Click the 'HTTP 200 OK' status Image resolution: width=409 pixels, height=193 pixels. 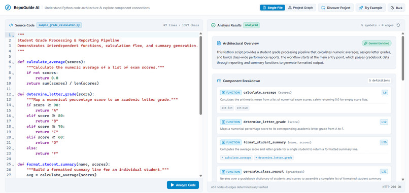pos(392,187)
